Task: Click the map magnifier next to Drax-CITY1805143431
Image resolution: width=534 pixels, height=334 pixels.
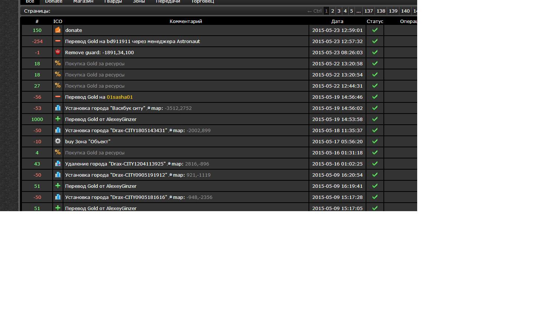Action: pos(170,131)
